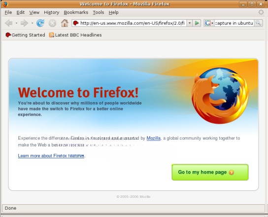Open Latest BBC Headlines feed bookmark
Image resolution: width=268 pixels, height=217 pixels.
click(75, 35)
